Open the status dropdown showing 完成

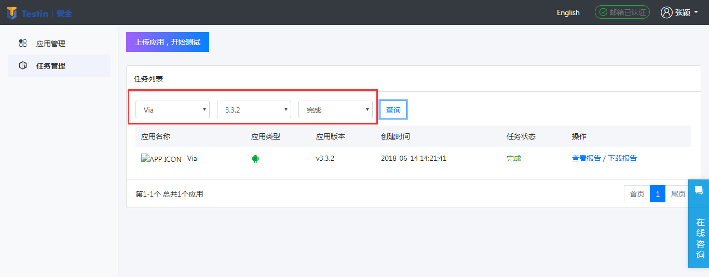click(335, 109)
